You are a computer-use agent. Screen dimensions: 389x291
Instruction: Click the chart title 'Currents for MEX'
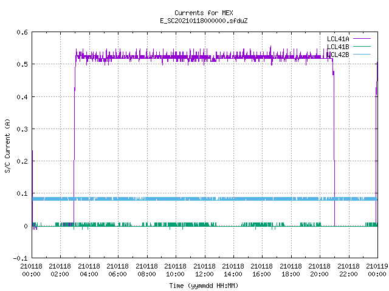(x=204, y=13)
